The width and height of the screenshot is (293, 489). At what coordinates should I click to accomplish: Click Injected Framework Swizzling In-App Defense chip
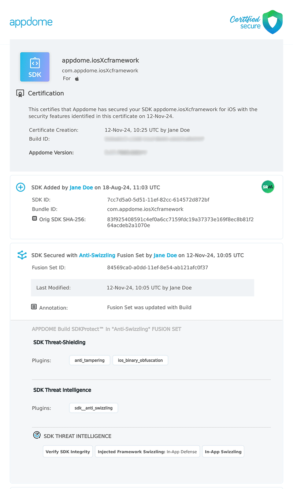147,452
